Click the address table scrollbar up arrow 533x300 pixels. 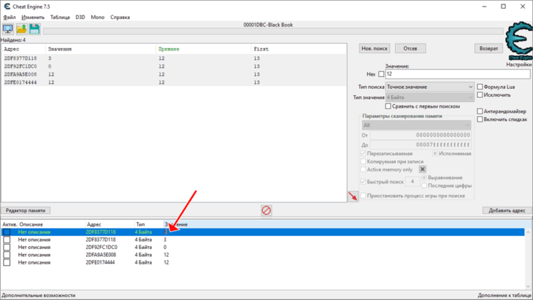click(x=528, y=232)
